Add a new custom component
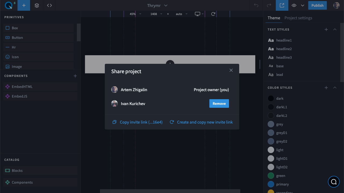 (x=75, y=76)
